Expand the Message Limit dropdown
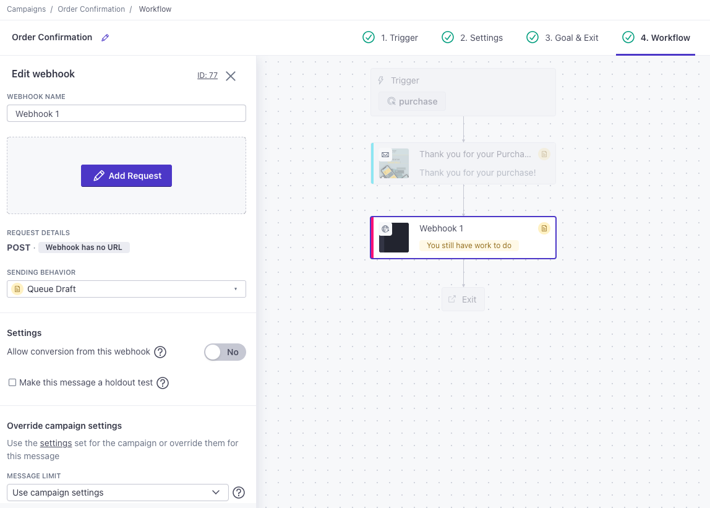 [x=118, y=493]
